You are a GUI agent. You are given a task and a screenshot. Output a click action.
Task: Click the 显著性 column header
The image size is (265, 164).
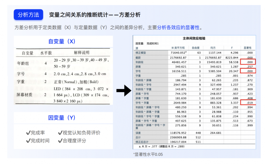pos(248,48)
